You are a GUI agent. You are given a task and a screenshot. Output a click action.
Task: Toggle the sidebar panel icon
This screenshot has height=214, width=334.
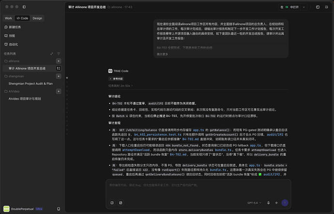[24, 7]
